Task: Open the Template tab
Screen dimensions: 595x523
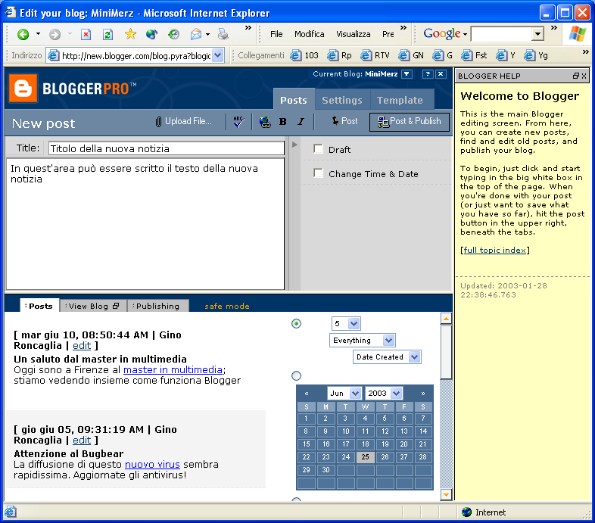Action: [400, 100]
